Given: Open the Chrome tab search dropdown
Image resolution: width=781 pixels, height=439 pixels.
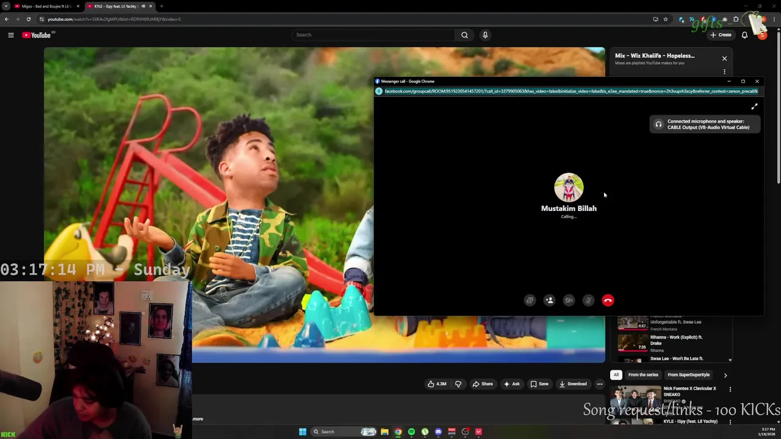Looking at the screenshot, I should click(5, 6).
